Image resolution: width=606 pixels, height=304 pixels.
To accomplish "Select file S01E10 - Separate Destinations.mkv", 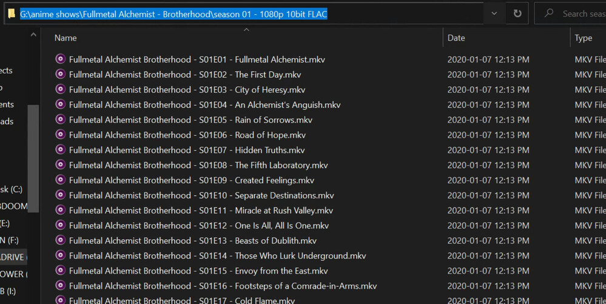I will pyautogui.click(x=201, y=195).
